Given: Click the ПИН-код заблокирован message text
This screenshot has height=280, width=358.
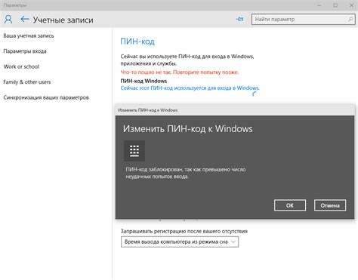Looking at the screenshot, I should pos(186,173).
